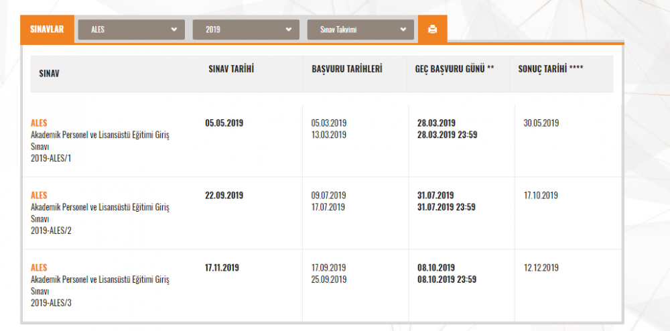Open ALES link in 2019-ALES/2 row
This screenshot has height=331, width=670.
click(39, 196)
